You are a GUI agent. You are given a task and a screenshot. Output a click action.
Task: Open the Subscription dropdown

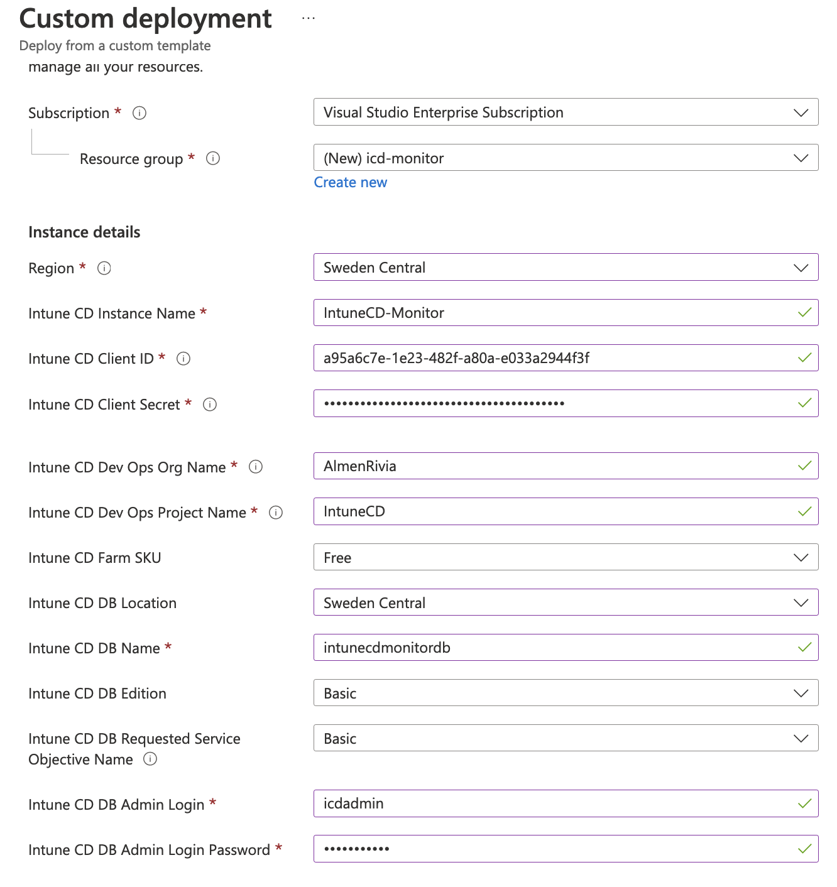point(801,112)
